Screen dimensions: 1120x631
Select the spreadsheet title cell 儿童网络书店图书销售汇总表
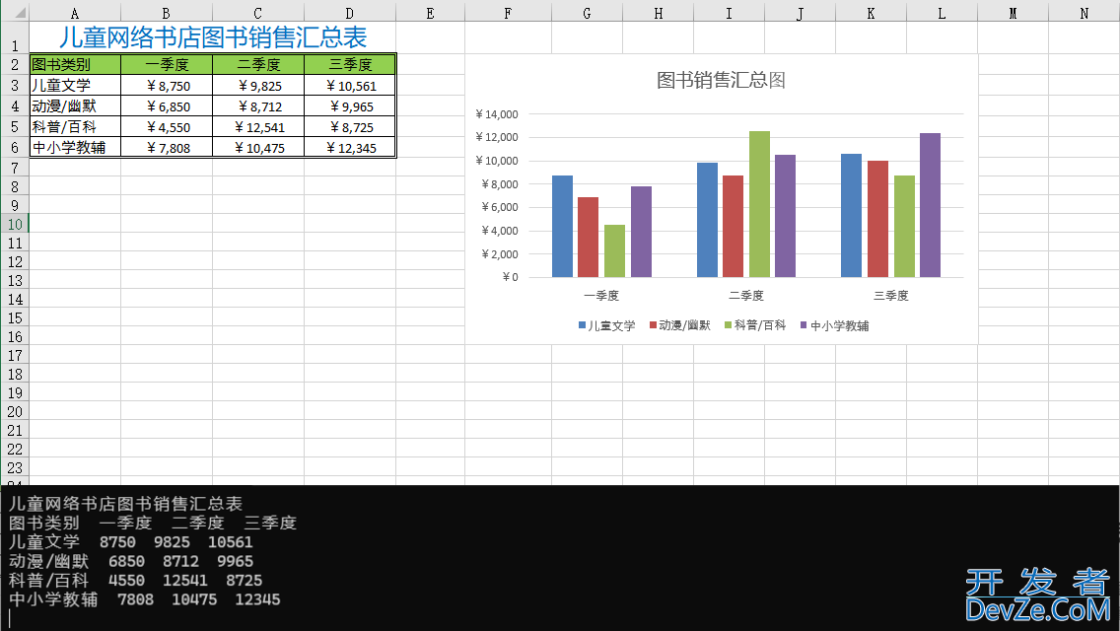pos(213,37)
